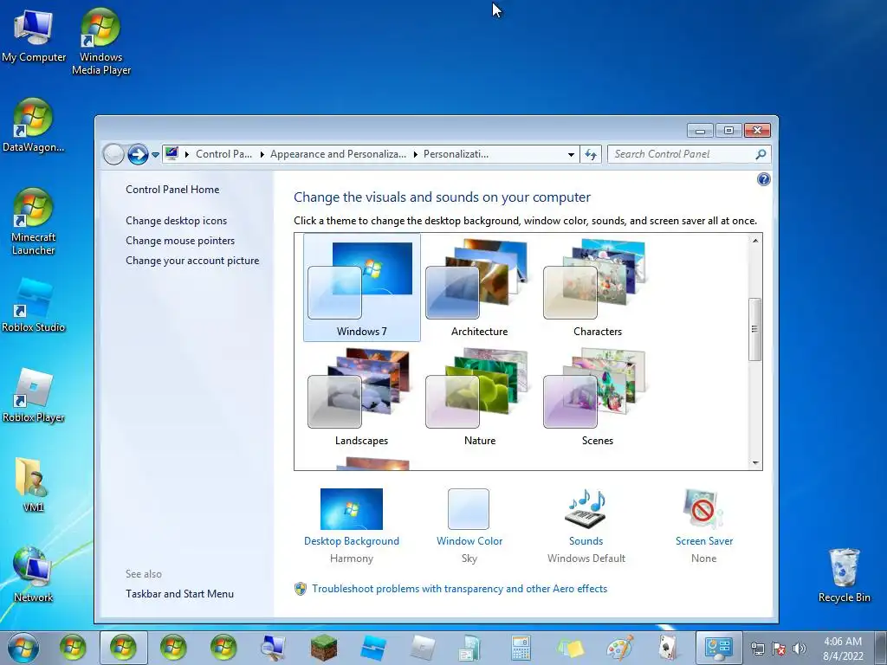
Task: Click the theme list scrollbar thumb
Action: tap(754, 329)
